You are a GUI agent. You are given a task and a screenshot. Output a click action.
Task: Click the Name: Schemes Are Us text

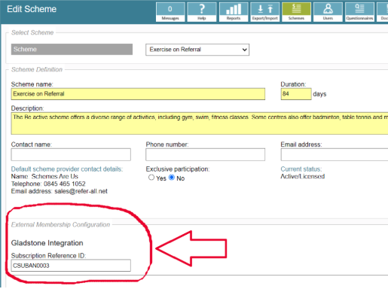click(44, 176)
